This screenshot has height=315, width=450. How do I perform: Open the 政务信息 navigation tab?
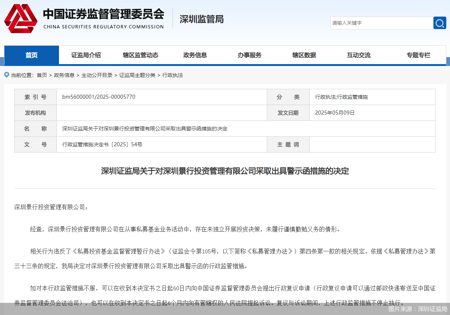pyautogui.click(x=195, y=55)
